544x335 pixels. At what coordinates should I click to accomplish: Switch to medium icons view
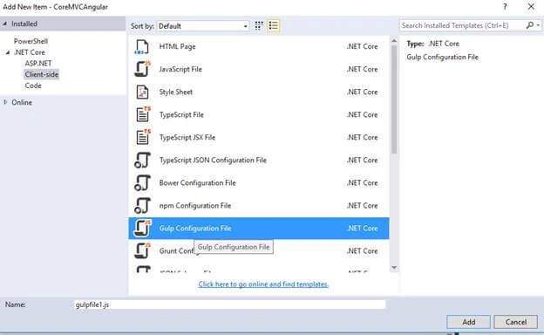coord(258,25)
